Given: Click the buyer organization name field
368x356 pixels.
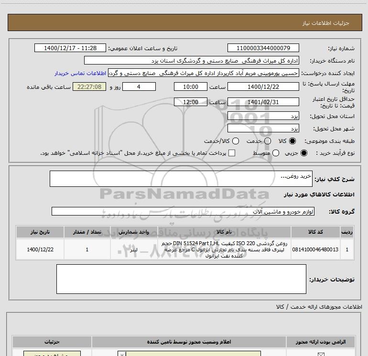Looking at the screenshot, I should tap(192, 61).
